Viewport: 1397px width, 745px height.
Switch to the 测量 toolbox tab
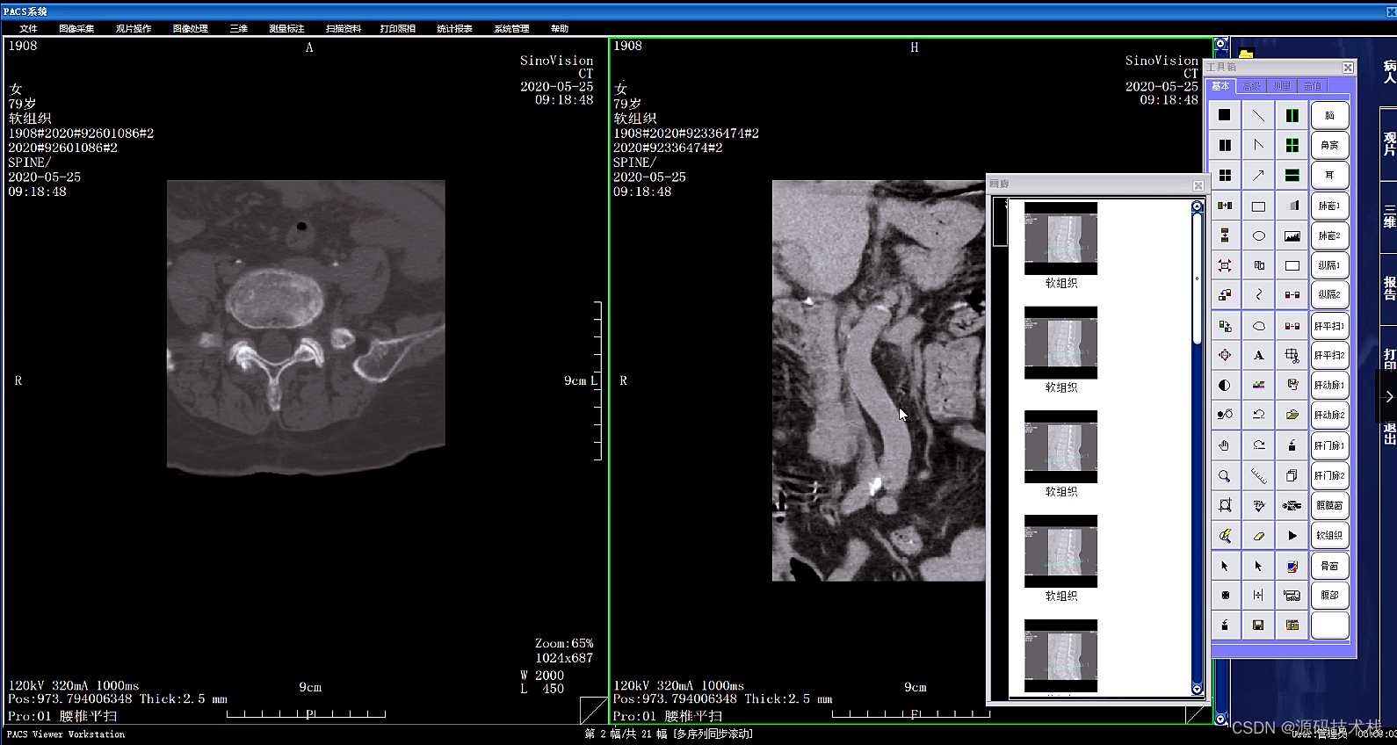[x=1282, y=86]
